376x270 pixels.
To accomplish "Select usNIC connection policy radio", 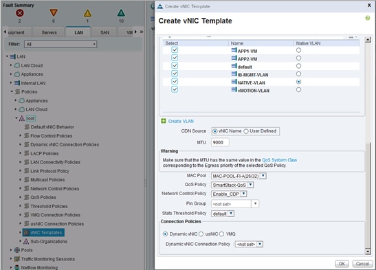I will [201, 234].
